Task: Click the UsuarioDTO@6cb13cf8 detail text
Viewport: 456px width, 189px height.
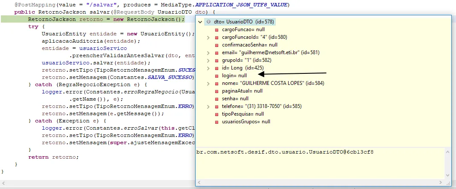Action: 285,152
